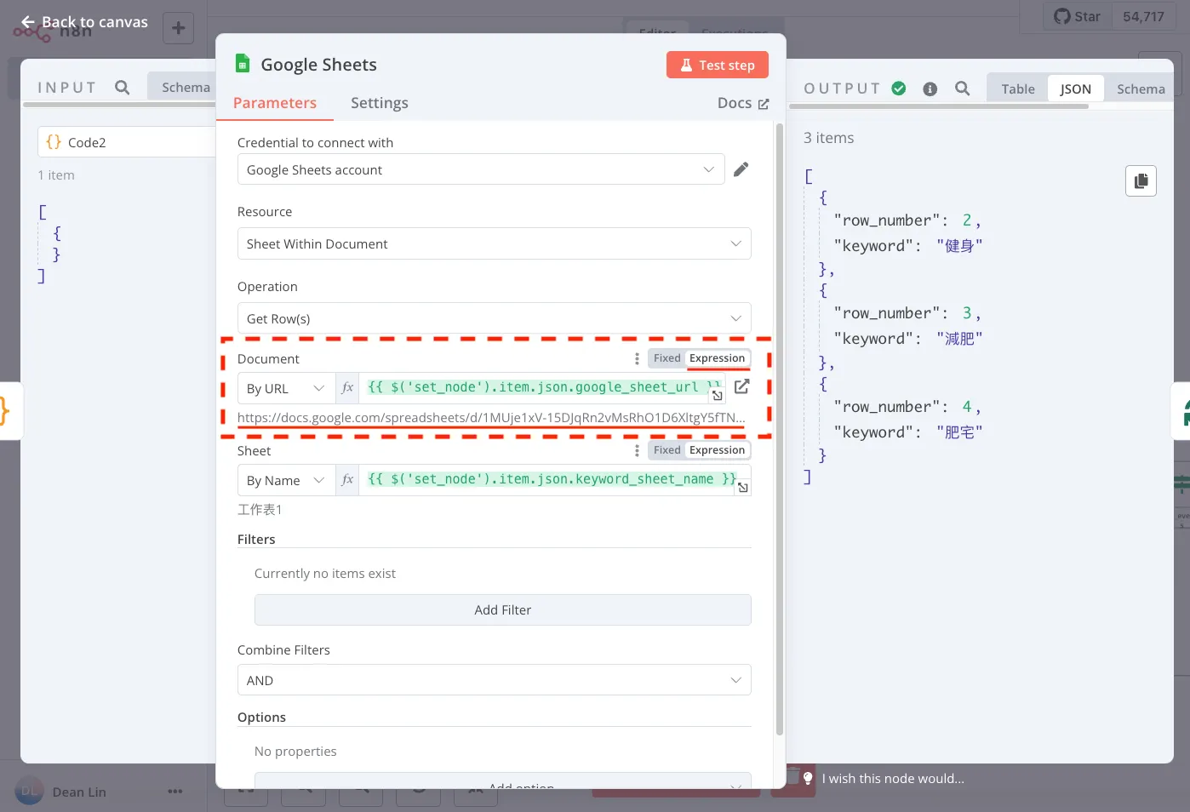Open the expression editor for the Sheet field
Image resolution: width=1190 pixels, height=812 pixels.
(x=743, y=488)
